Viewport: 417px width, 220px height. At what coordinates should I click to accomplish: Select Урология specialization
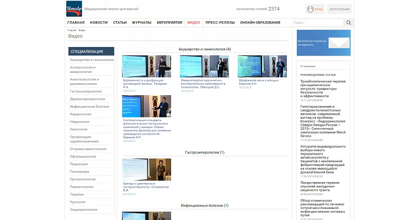[78, 202]
